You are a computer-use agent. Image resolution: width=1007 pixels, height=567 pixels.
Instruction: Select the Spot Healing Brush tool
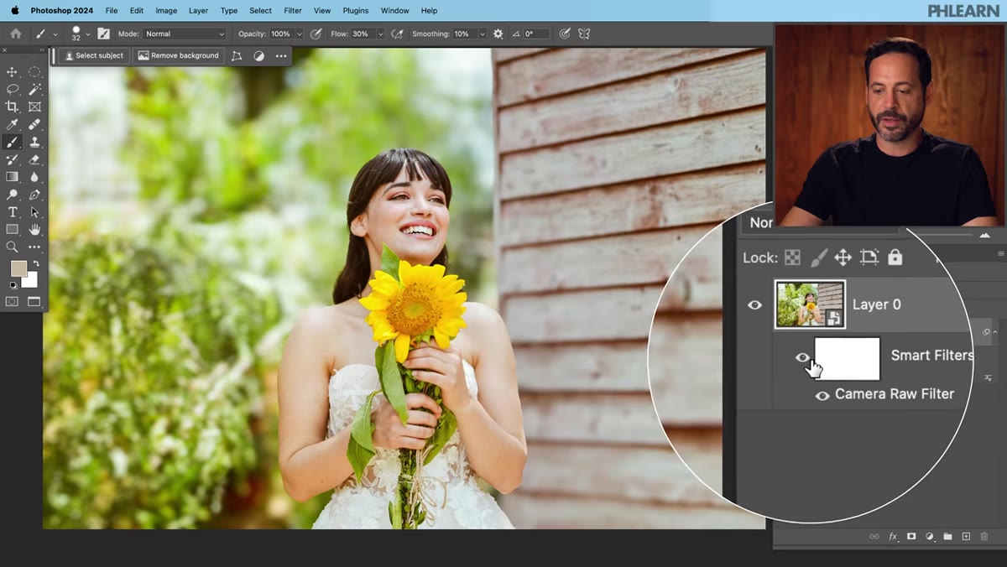[x=34, y=124]
